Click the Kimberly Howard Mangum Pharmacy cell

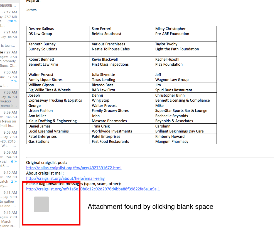point(185,139)
